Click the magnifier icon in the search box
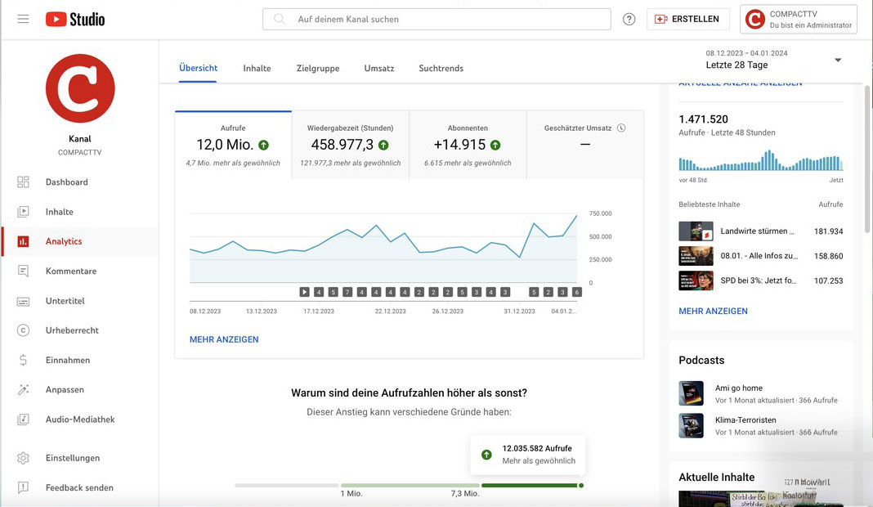 (280, 19)
